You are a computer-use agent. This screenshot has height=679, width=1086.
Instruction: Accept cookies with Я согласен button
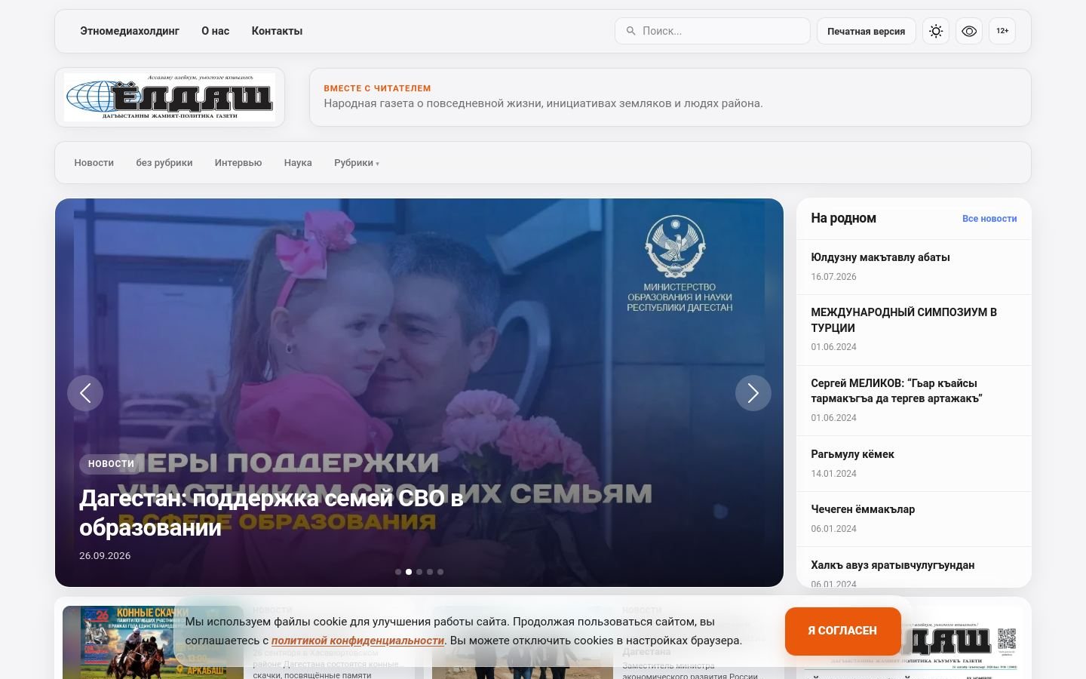coord(842,631)
